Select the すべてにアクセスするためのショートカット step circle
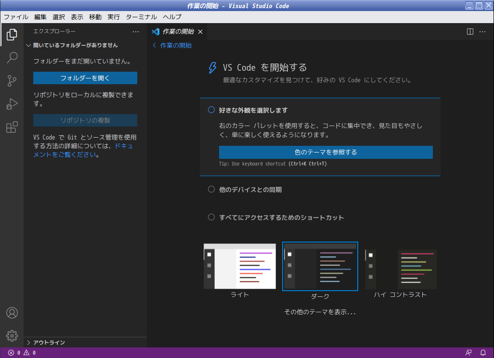494x358 pixels. tap(211, 217)
